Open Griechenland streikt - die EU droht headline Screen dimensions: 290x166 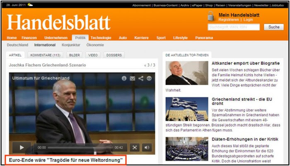242,101
